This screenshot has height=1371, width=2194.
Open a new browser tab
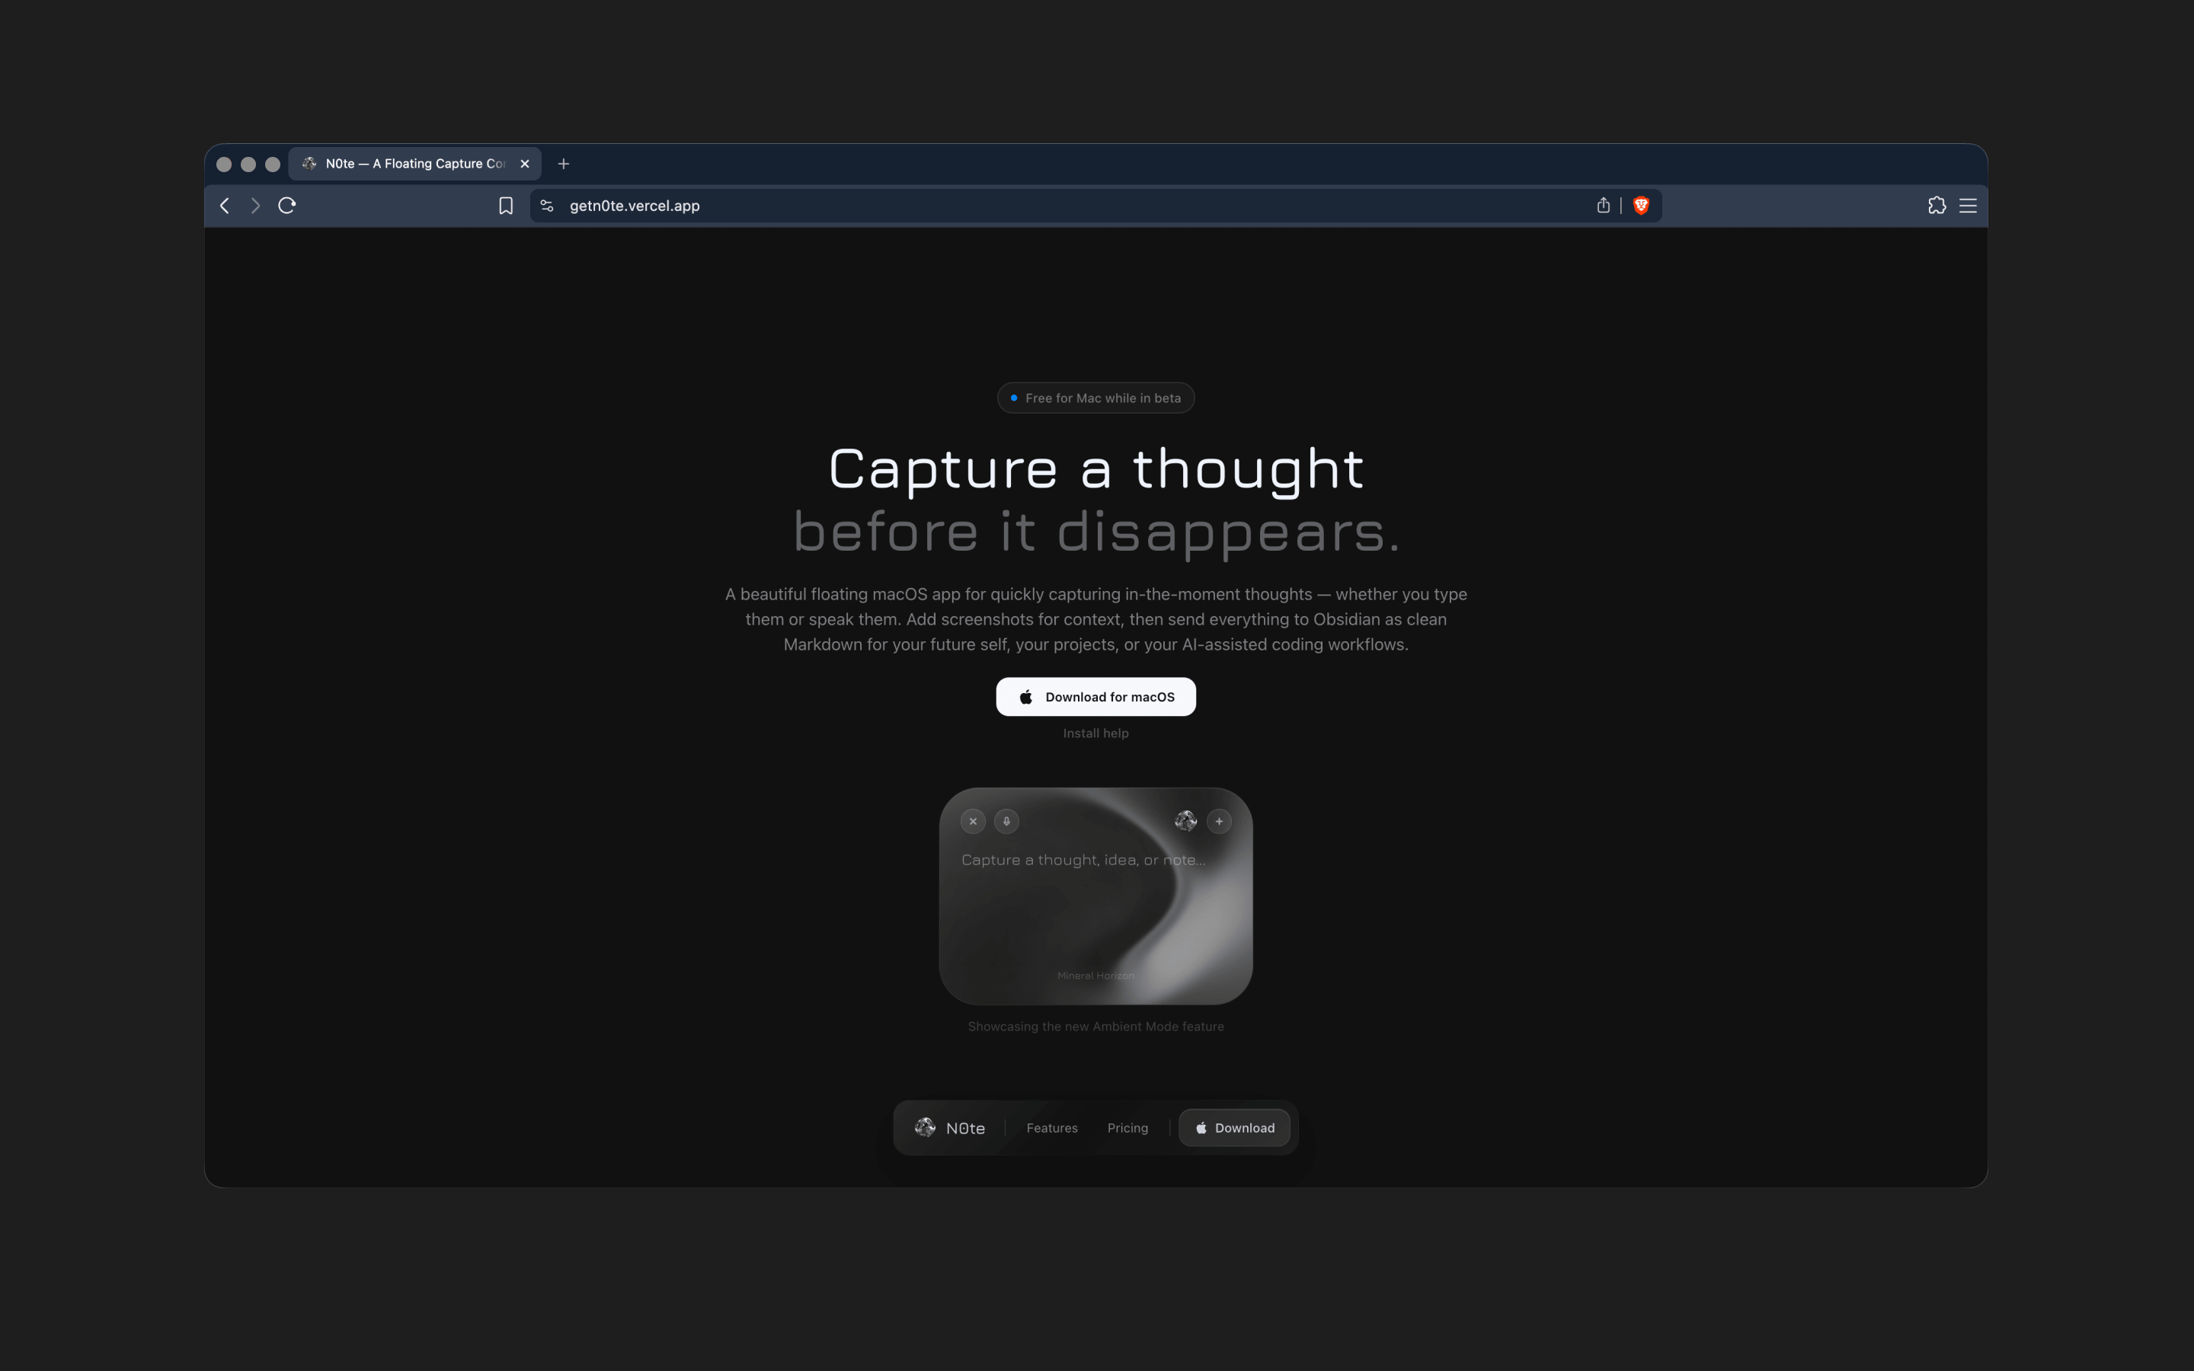click(564, 164)
